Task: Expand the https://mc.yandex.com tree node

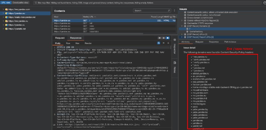Action: tap(3, 10)
